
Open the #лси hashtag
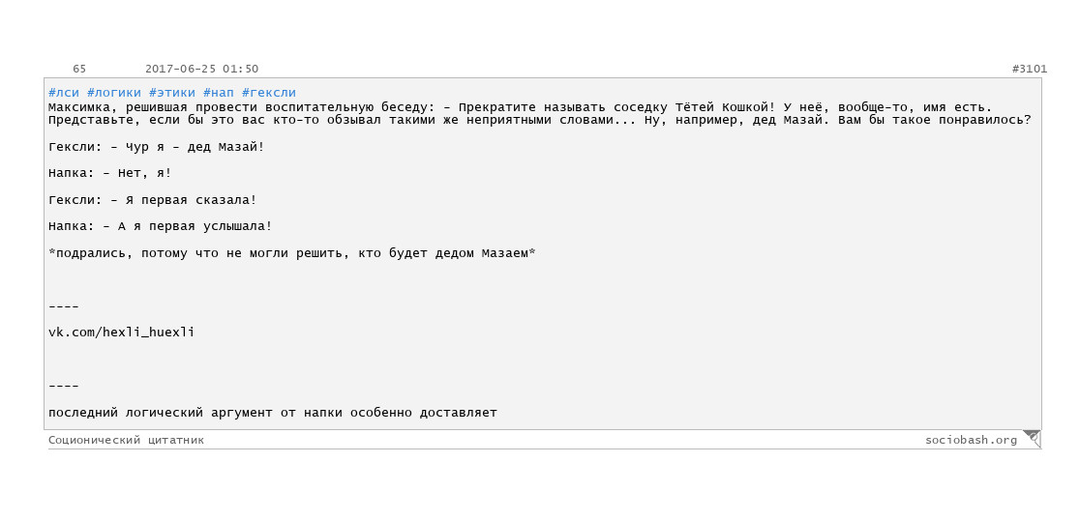coord(64,93)
